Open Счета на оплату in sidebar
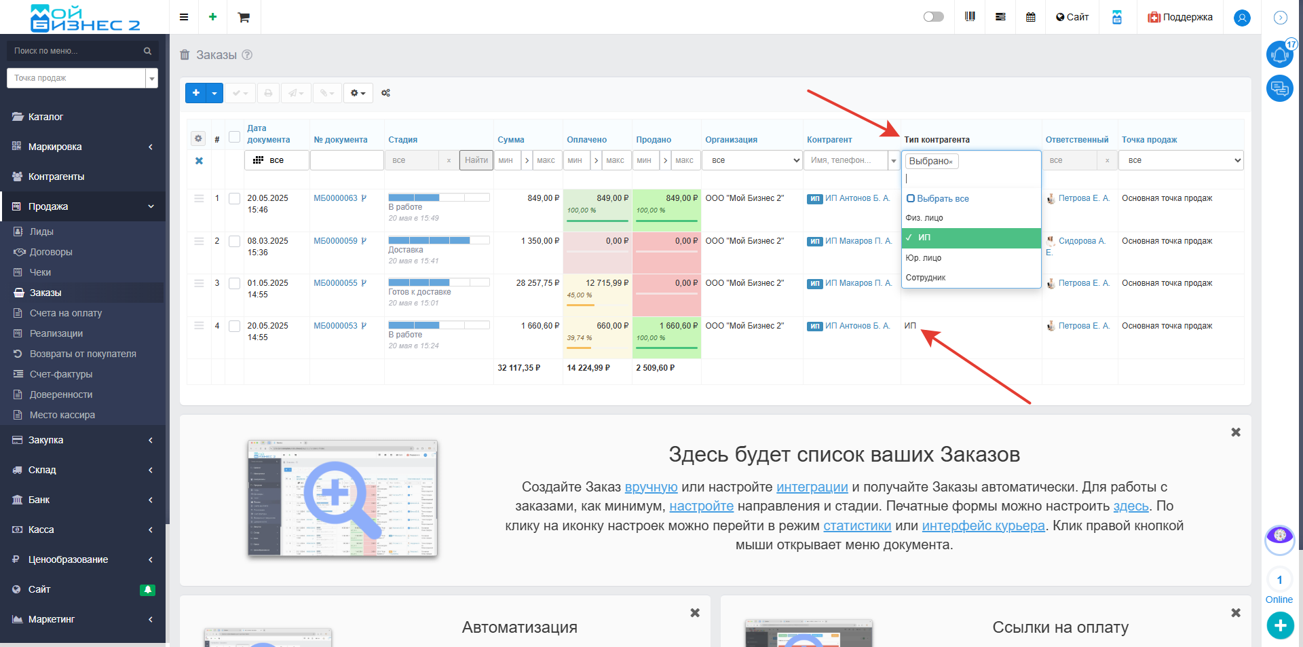Viewport: 1303px width, 647px height. (x=65, y=313)
